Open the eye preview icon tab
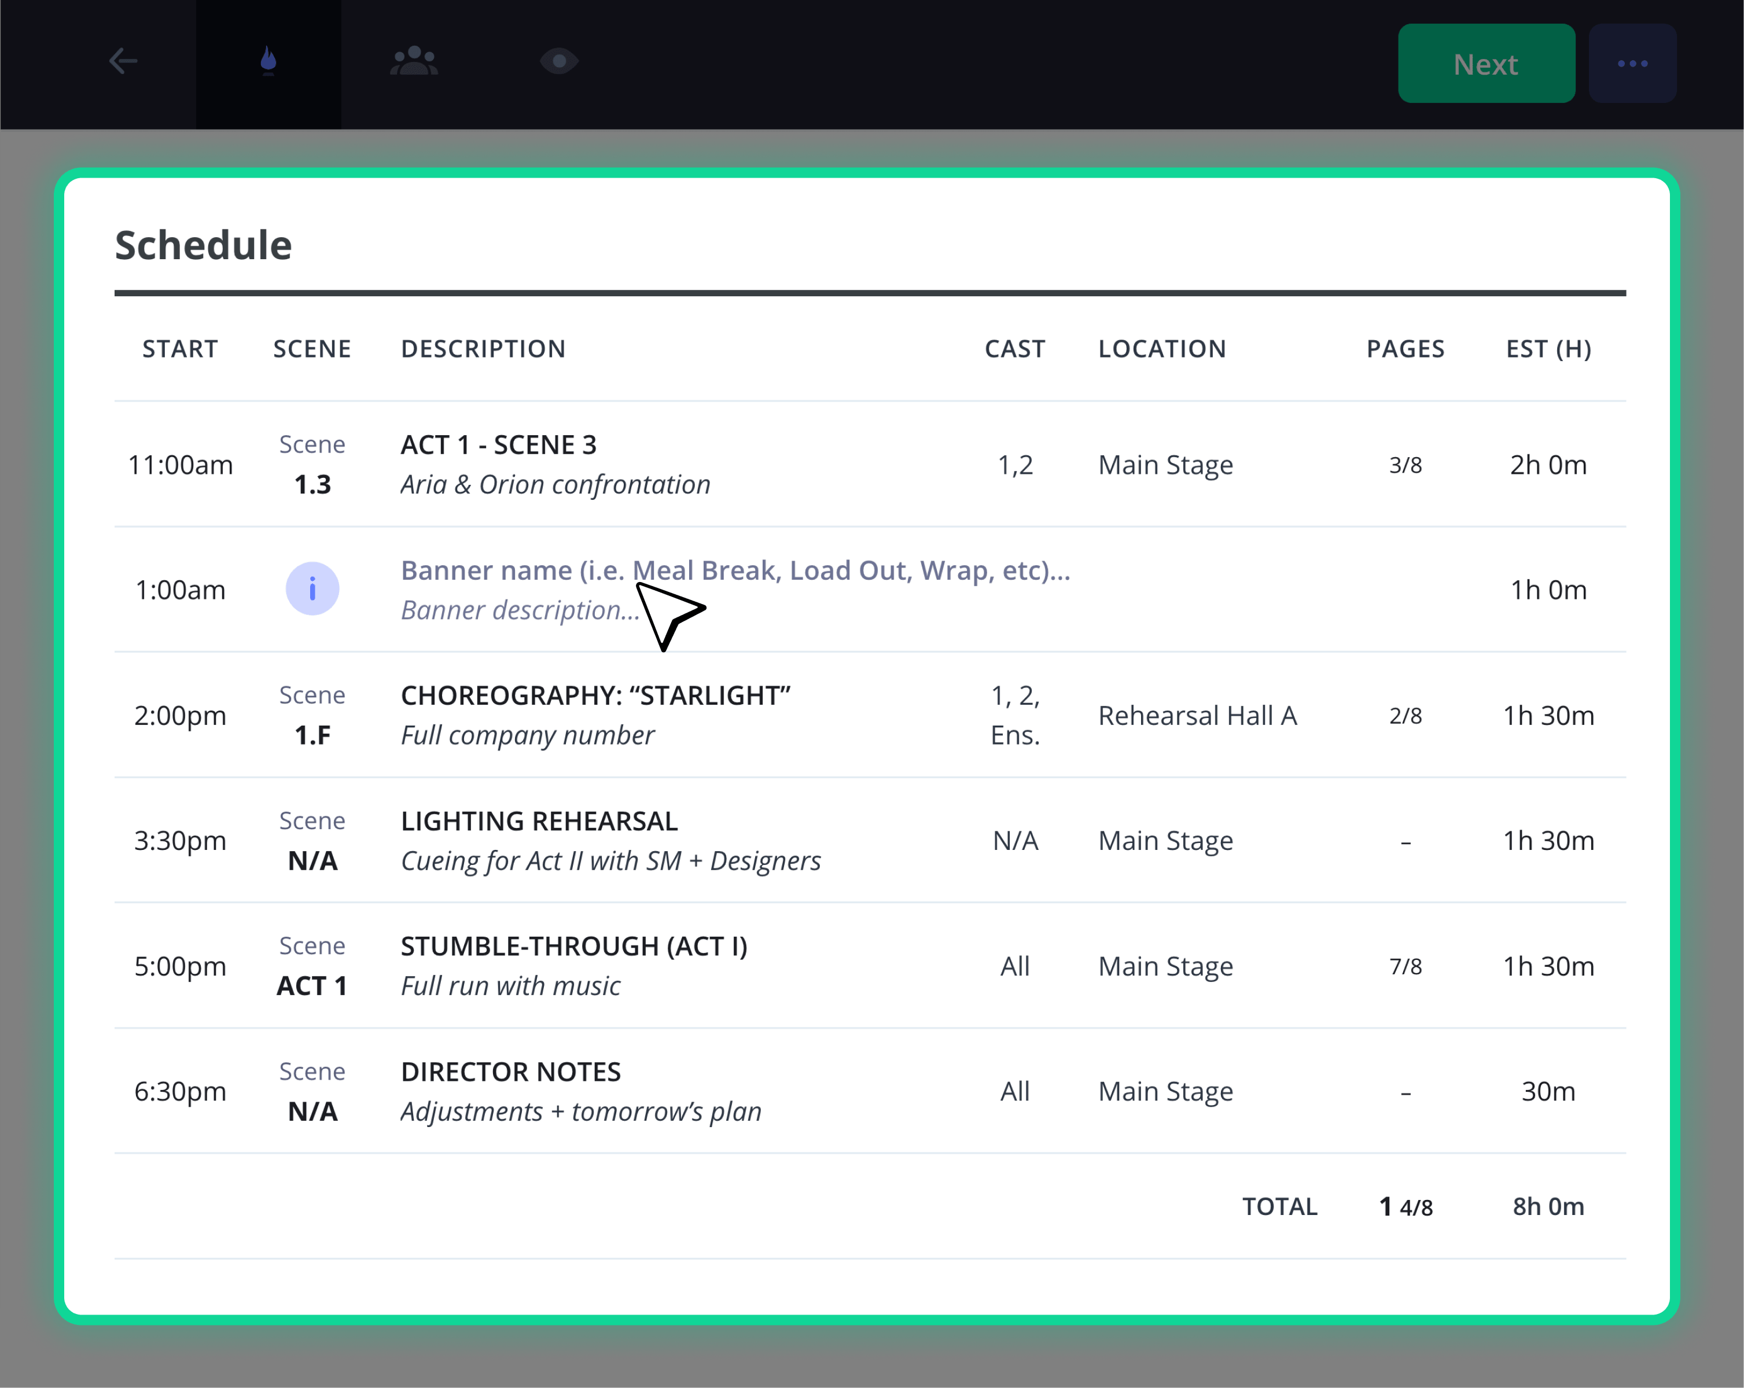Image resolution: width=1744 pixels, height=1388 pixels. pyautogui.click(x=559, y=61)
